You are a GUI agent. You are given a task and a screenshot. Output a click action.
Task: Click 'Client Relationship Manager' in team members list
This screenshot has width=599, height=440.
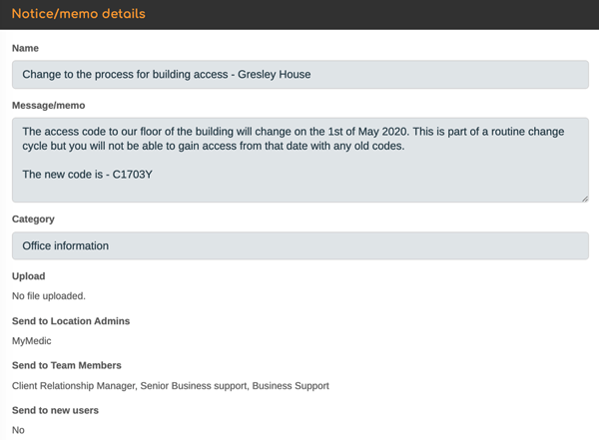click(74, 386)
